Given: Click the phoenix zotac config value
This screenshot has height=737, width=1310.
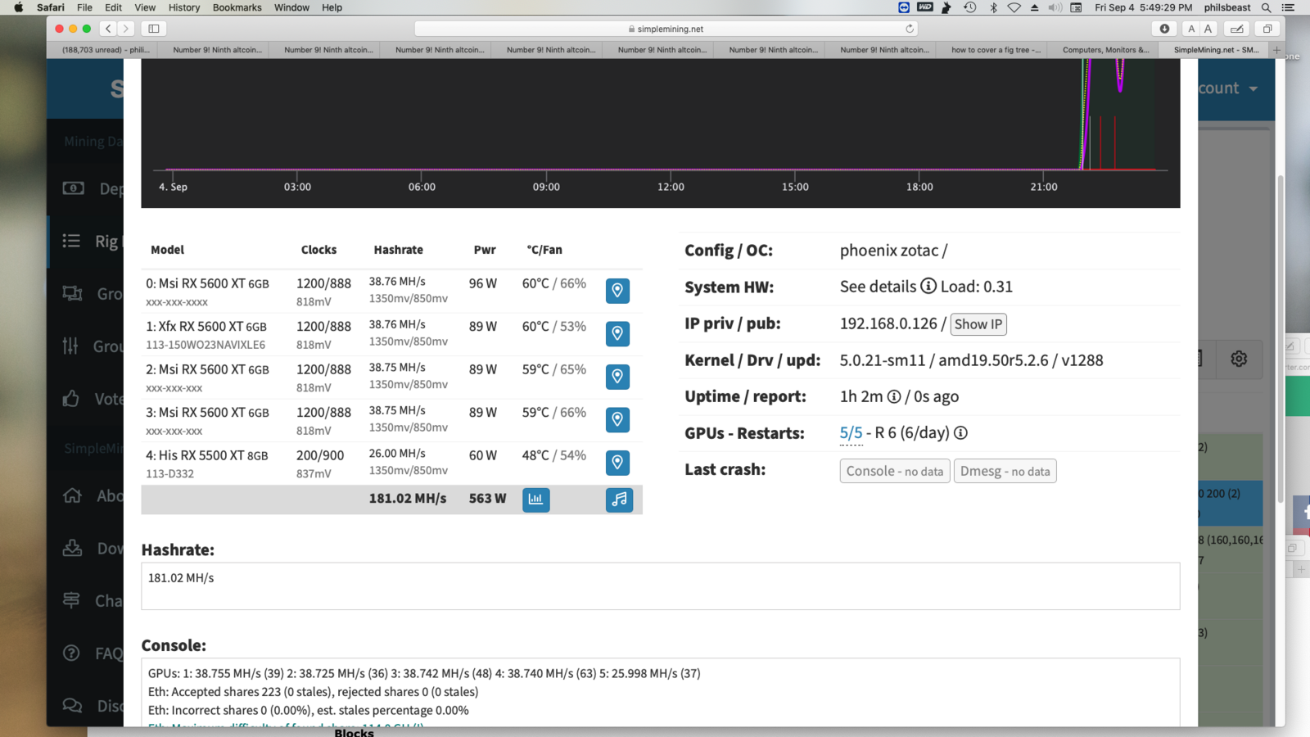Looking at the screenshot, I should pos(893,251).
